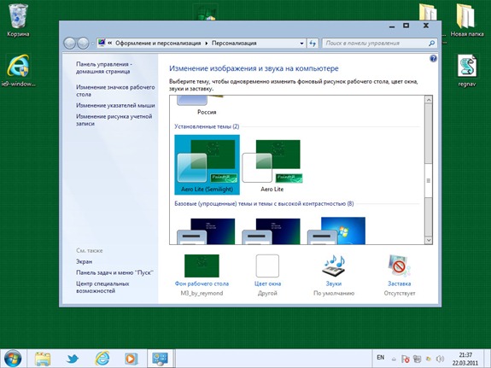Click the Windows Start orb

point(13,359)
